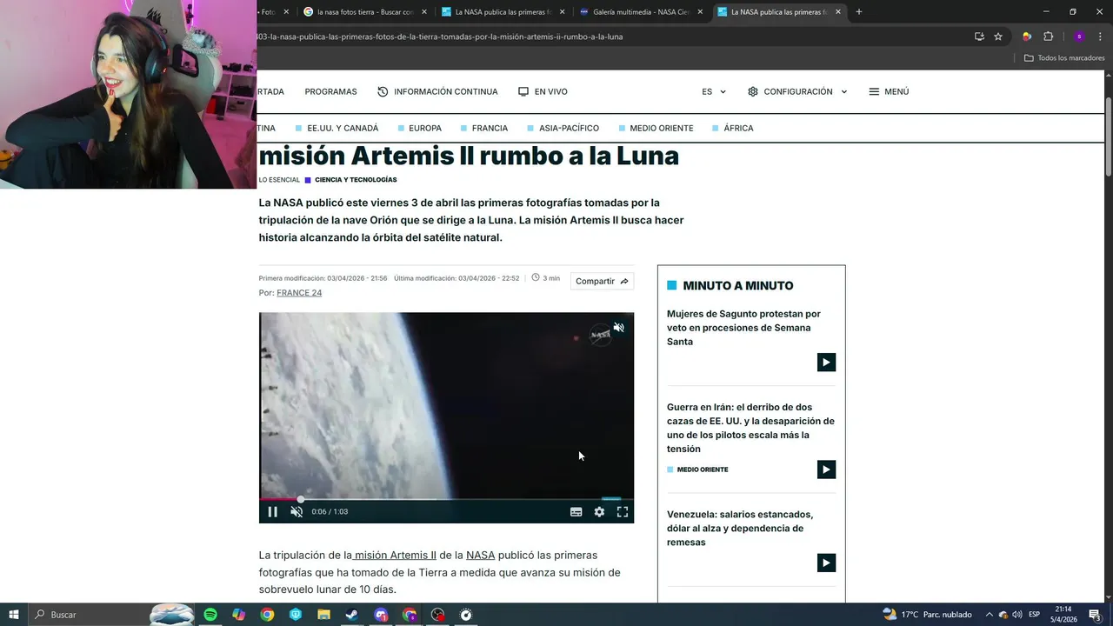Open INFORMACIÓN CONTINUA section

tap(437, 91)
